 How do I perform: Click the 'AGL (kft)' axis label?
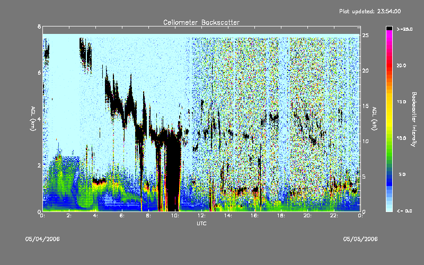coord(374,119)
